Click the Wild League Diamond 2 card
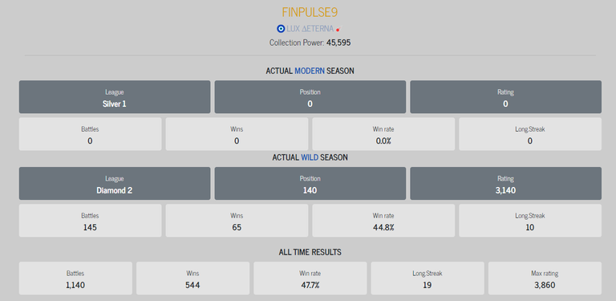This screenshot has width=616, height=301. (115, 184)
